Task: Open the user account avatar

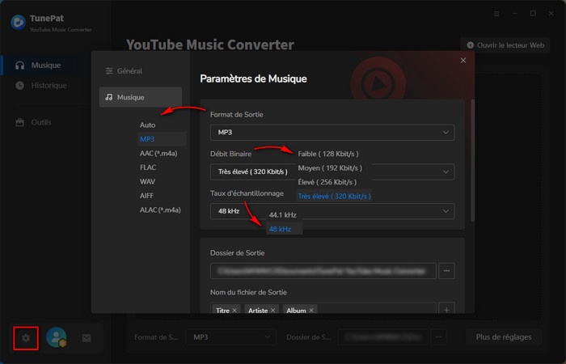Action: pos(57,337)
